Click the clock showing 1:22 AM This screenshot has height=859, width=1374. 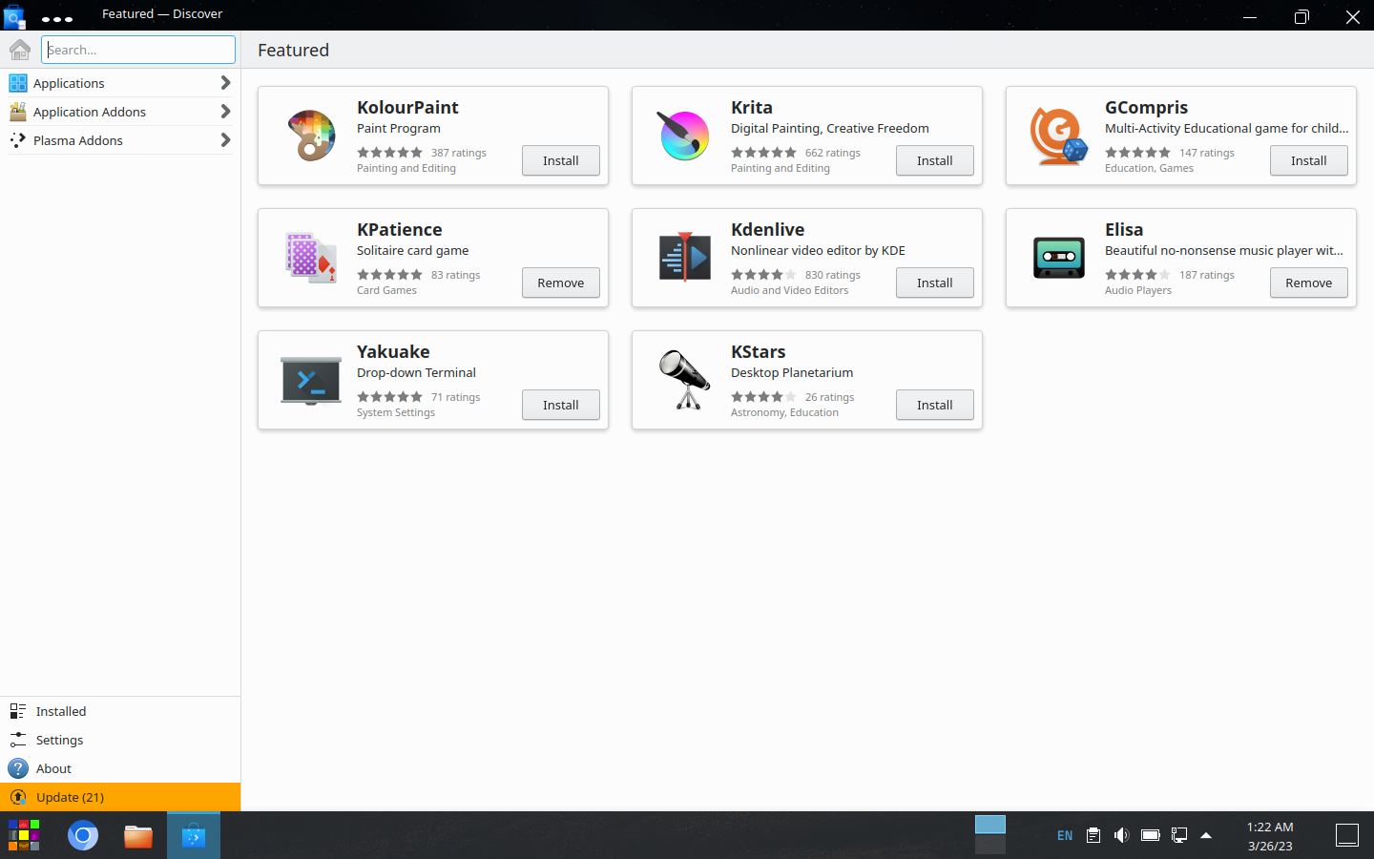(x=1270, y=827)
